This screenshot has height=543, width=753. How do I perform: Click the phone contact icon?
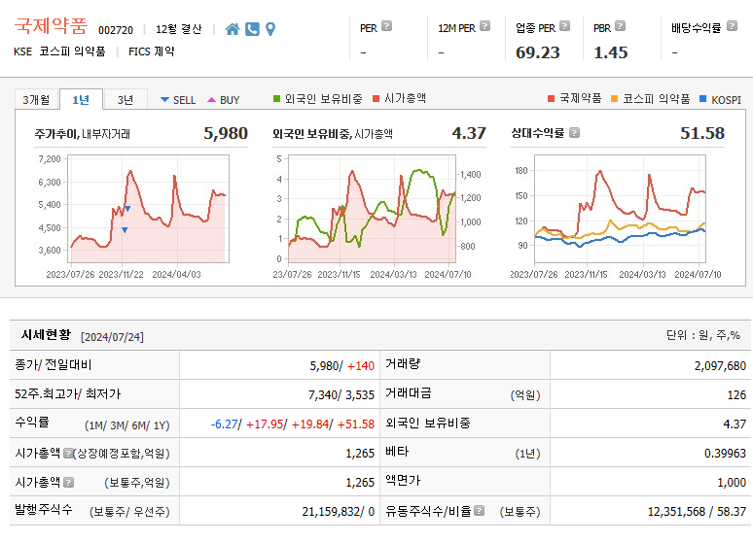(252, 29)
